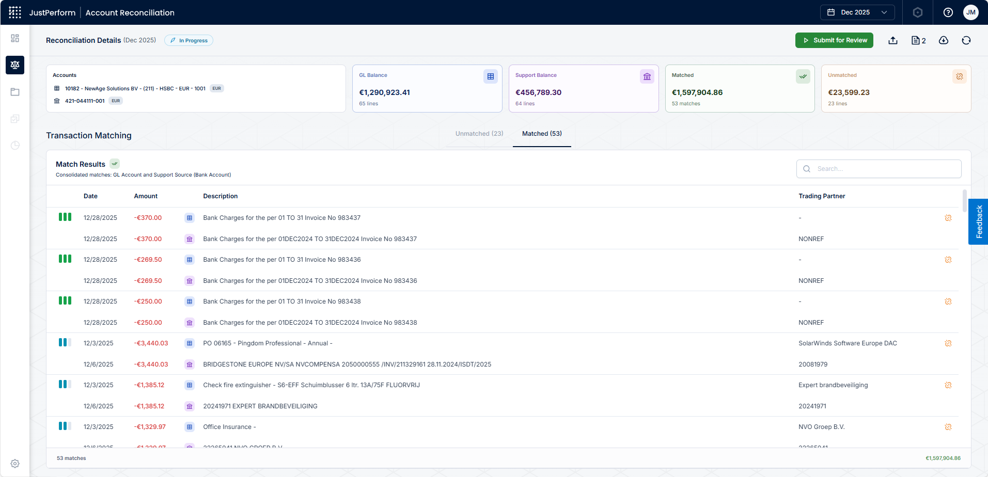Click the -€3,440.03 amount dated 12/3/2025
Screen dimensions: 988x477
pos(151,343)
